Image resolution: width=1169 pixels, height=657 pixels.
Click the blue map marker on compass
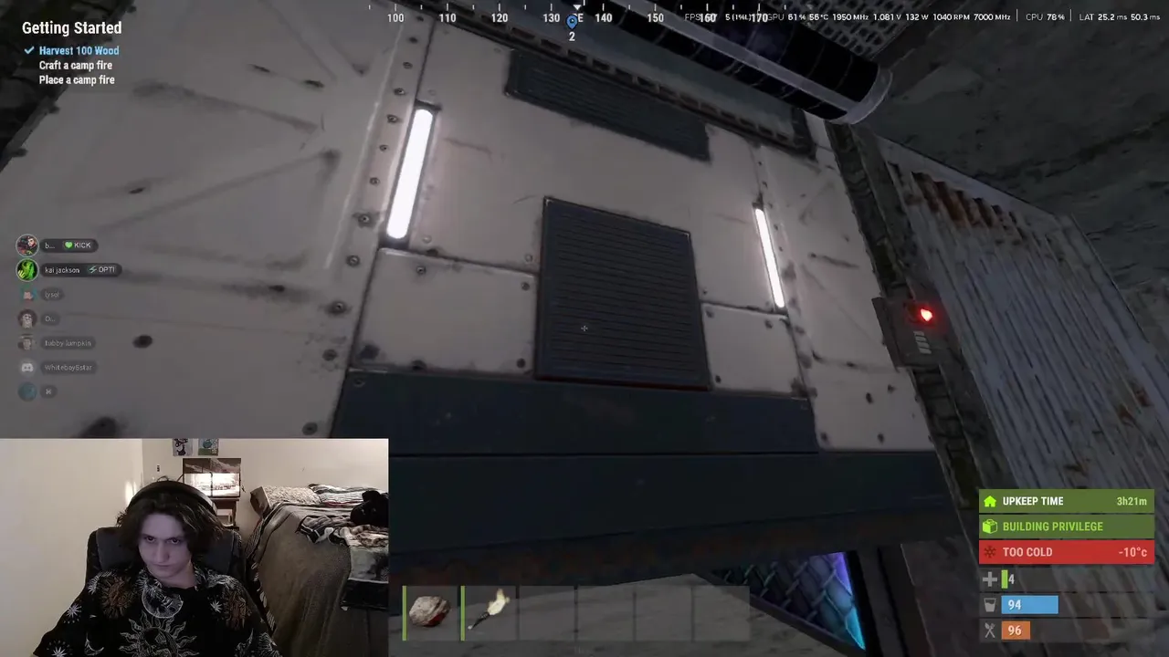[x=572, y=21]
